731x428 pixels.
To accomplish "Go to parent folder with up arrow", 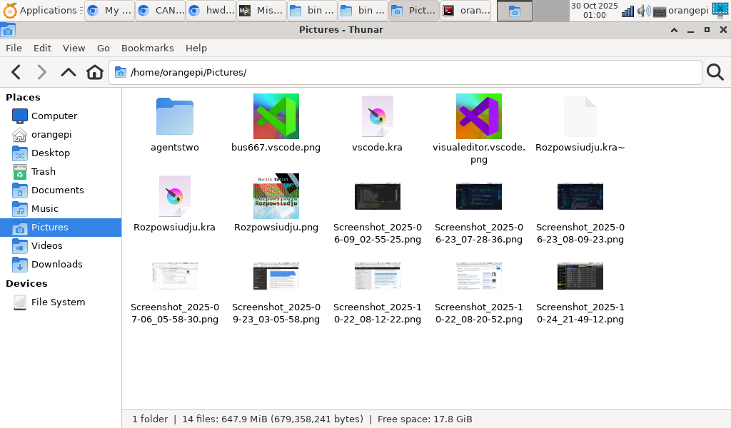I will [69, 72].
